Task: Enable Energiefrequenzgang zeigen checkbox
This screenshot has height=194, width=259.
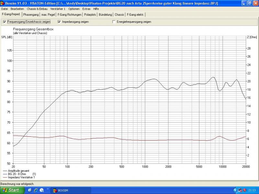Action: 114,22
